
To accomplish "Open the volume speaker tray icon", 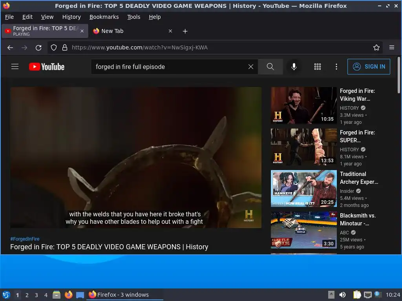I will 342,295.
